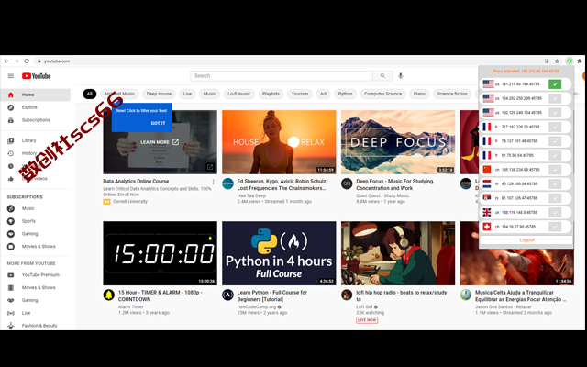Enable the fr 217.182.226.23 proxy checkbox
This screenshot has height=367, width=587.
point(555,127)
